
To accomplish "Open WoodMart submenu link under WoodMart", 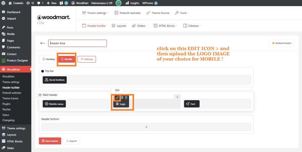I will pyautogui.click(x=8, y=77).
